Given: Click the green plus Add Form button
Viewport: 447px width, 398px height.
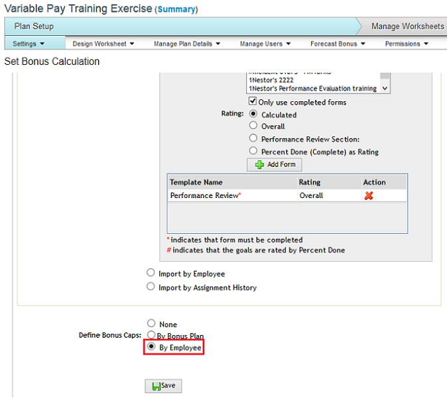Looking at the screenshot, I should (275, 164).
